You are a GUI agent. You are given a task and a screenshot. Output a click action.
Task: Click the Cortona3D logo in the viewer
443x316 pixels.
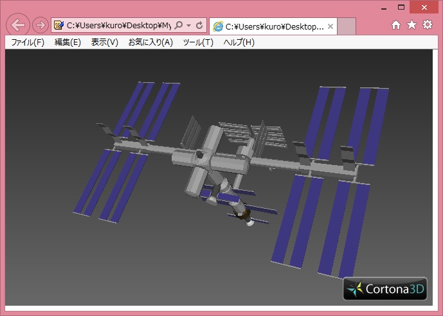click(x=384, y=289)
